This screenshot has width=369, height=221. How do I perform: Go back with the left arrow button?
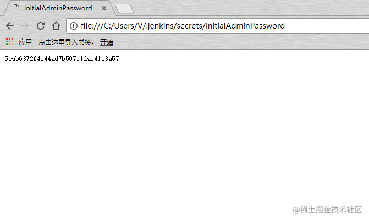[10, 26]
